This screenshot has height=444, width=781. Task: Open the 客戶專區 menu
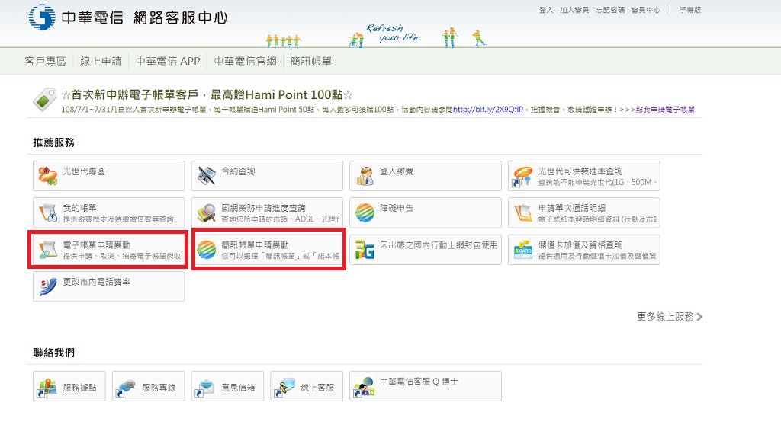[45, 61]
